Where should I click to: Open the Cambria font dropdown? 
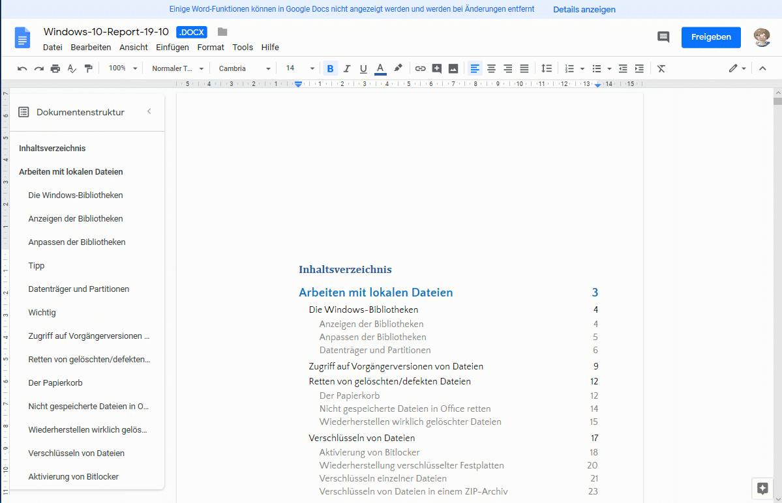coord(245,68)
